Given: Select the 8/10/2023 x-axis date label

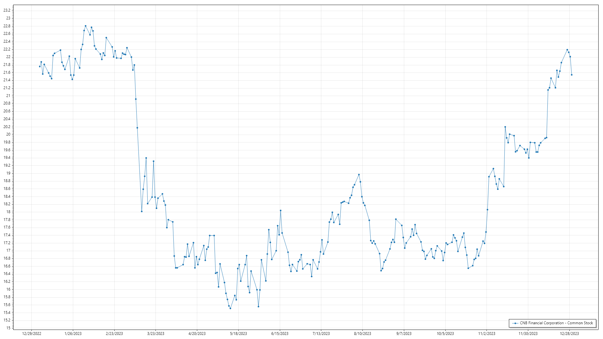Looking at the screenshot, I should click(x=362, y=333).
